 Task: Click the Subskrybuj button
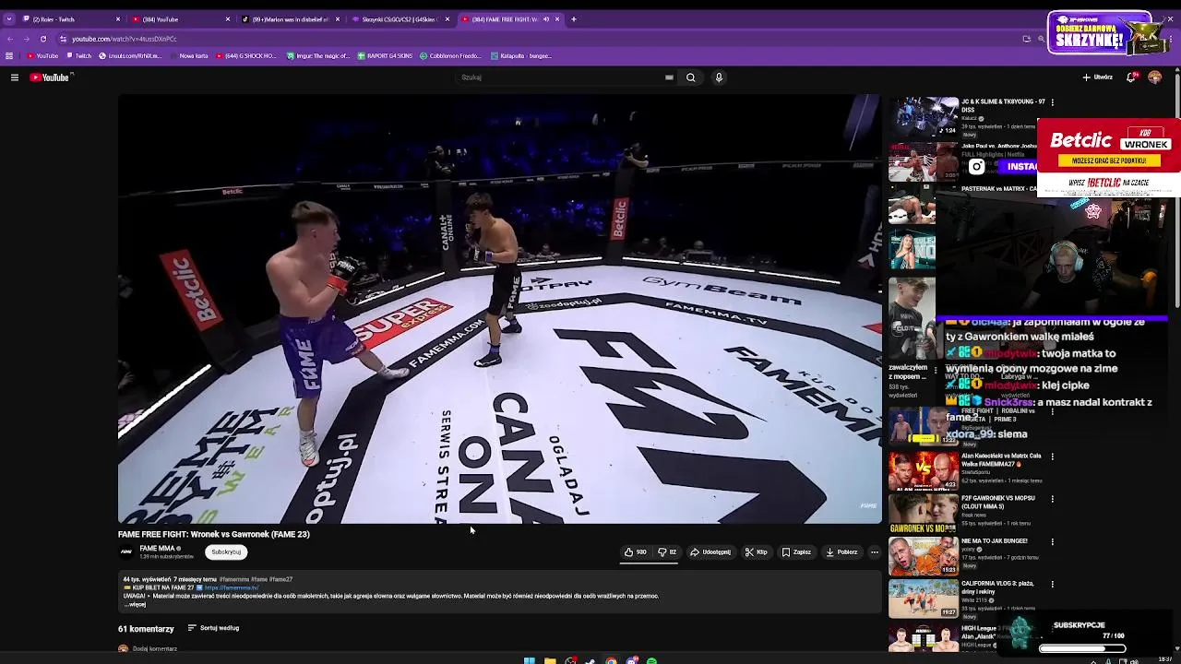pos(226,552)
